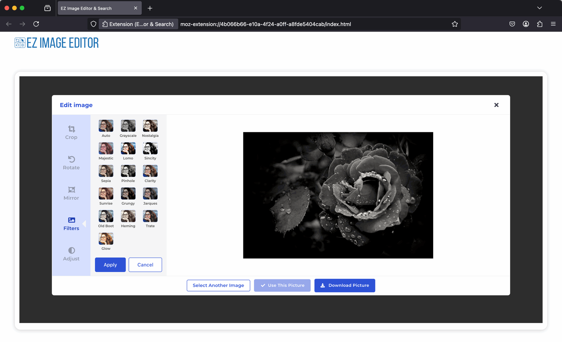
Task: Select the Crop tool
Action: (x=71, y=132)
